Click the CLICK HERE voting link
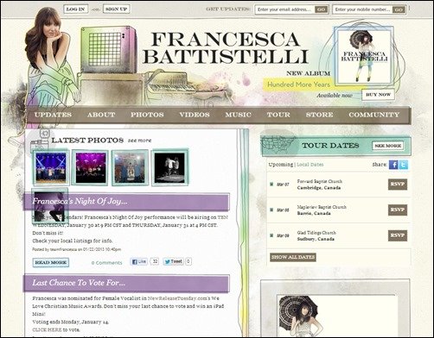 click(x=47, y=329)
